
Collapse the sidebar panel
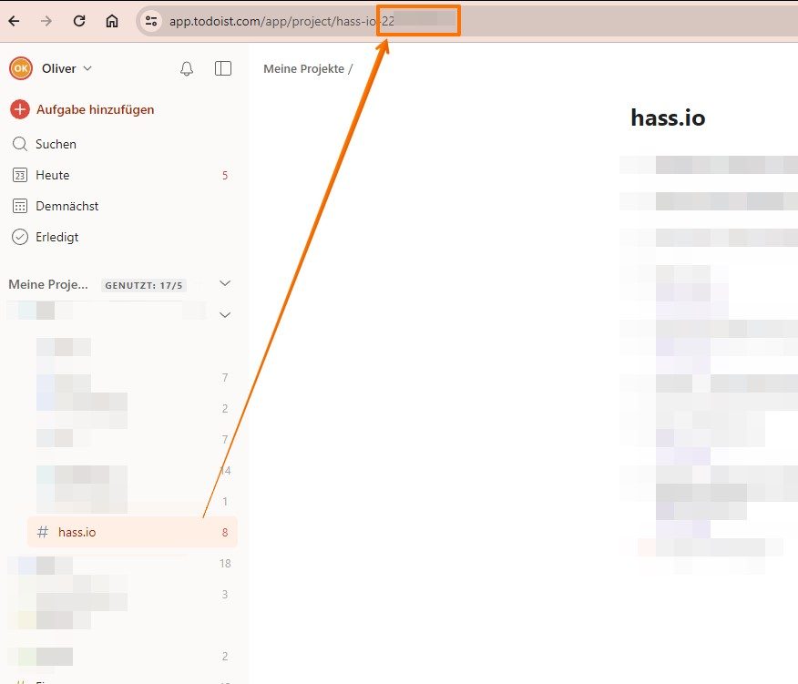[x=223, y=68]
